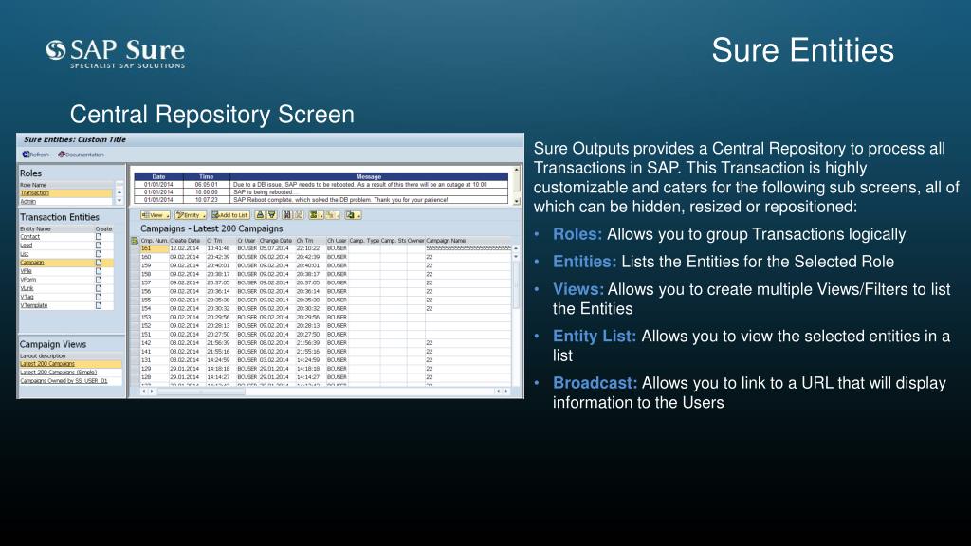Click the Refresh toolbar button
The image size is (971, 546).
tap(35, 155)
